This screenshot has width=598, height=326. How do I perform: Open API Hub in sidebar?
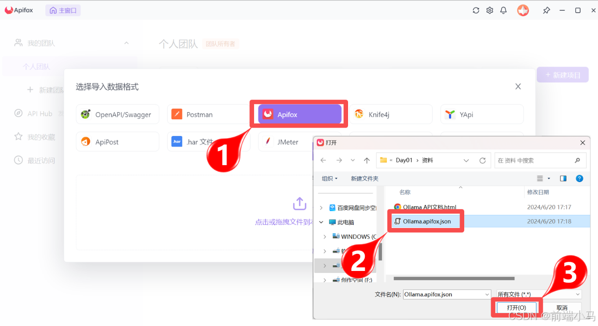click(x=39, y=113)
